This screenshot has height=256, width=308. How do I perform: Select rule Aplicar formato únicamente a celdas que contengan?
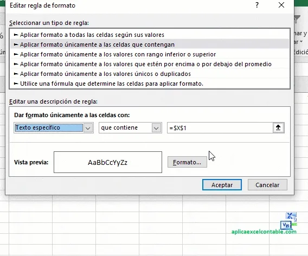pos(150,44)
